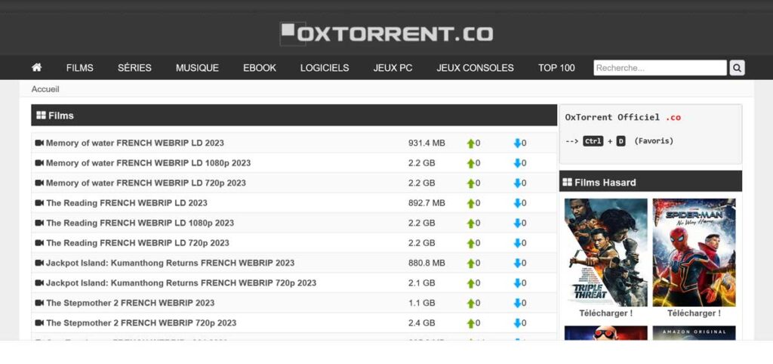Open the MUSIQUE section
Image resolution: width=773 pixels, height=364 pixels.
(197, 68)
